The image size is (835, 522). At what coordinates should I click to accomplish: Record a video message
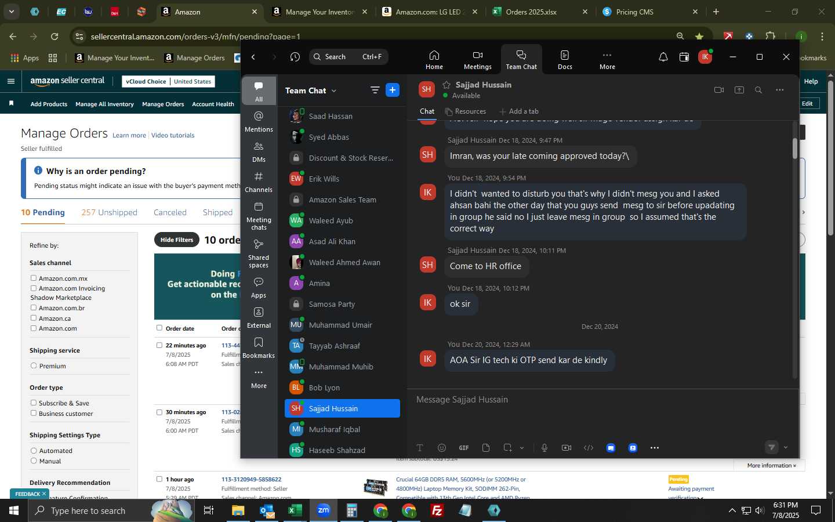pyautogui.click(x=567, y=448)
